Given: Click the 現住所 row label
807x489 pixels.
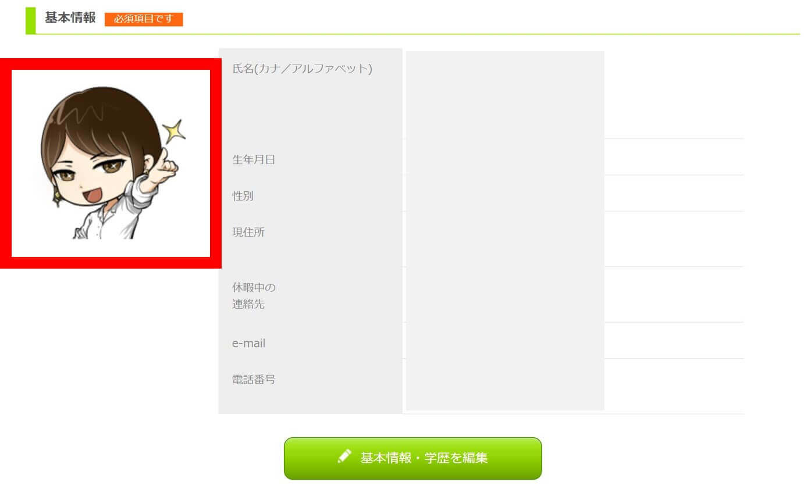Looking at the screenshot, I should point(248,232).
